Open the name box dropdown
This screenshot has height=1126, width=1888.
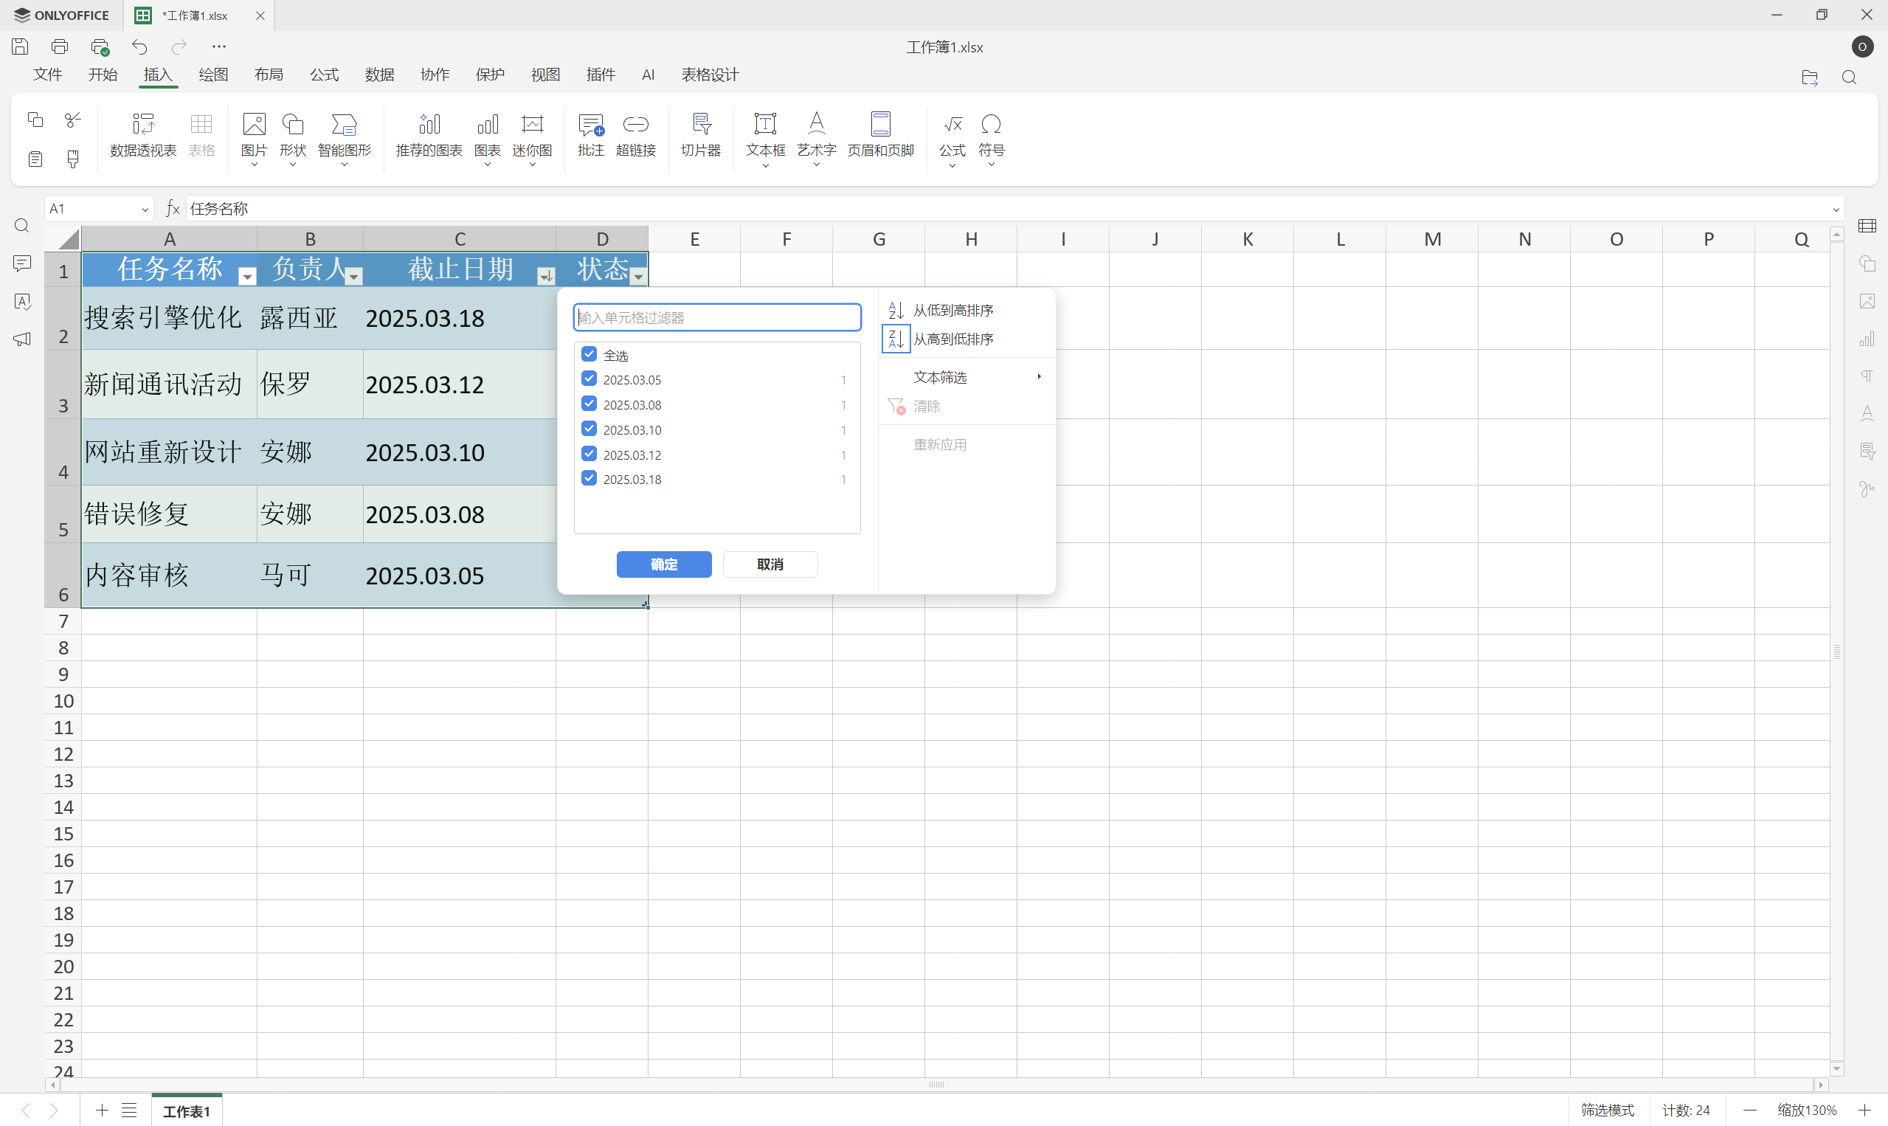tap(145, 208)
